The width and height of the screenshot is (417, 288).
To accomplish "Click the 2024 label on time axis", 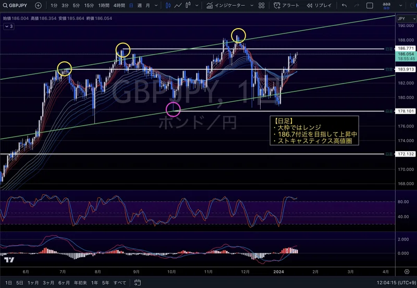I will tap(279, 272).
